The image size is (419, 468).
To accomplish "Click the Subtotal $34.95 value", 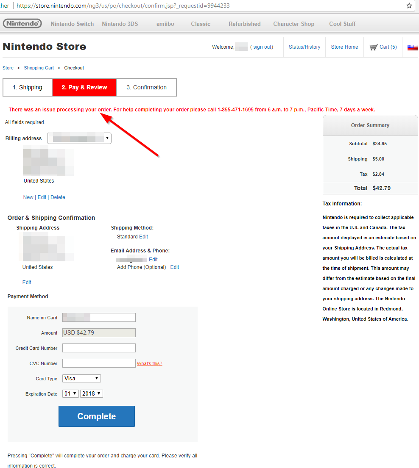I will click(380, 144).
